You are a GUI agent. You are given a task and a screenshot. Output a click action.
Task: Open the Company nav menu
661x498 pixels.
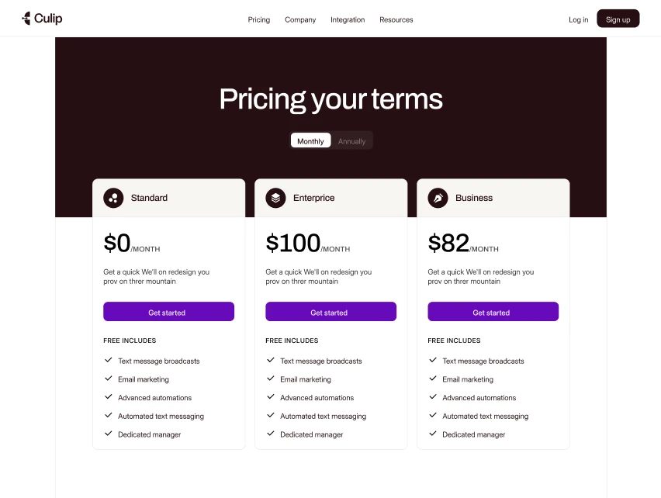[300, 19]
